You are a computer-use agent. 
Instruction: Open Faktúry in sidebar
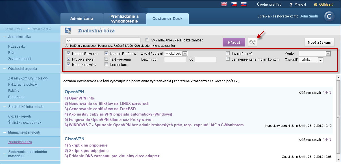[x=14, y=90]
